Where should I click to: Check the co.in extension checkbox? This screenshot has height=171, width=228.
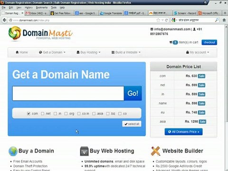[x=79, y=114]
